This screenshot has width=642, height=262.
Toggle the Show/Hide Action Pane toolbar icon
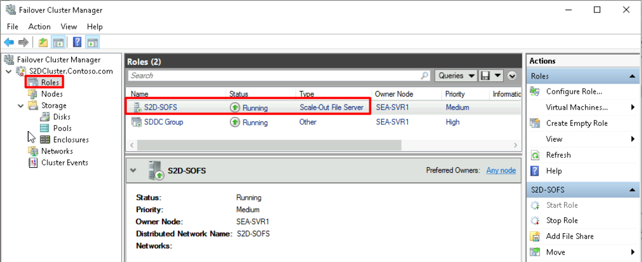point(93,42)
